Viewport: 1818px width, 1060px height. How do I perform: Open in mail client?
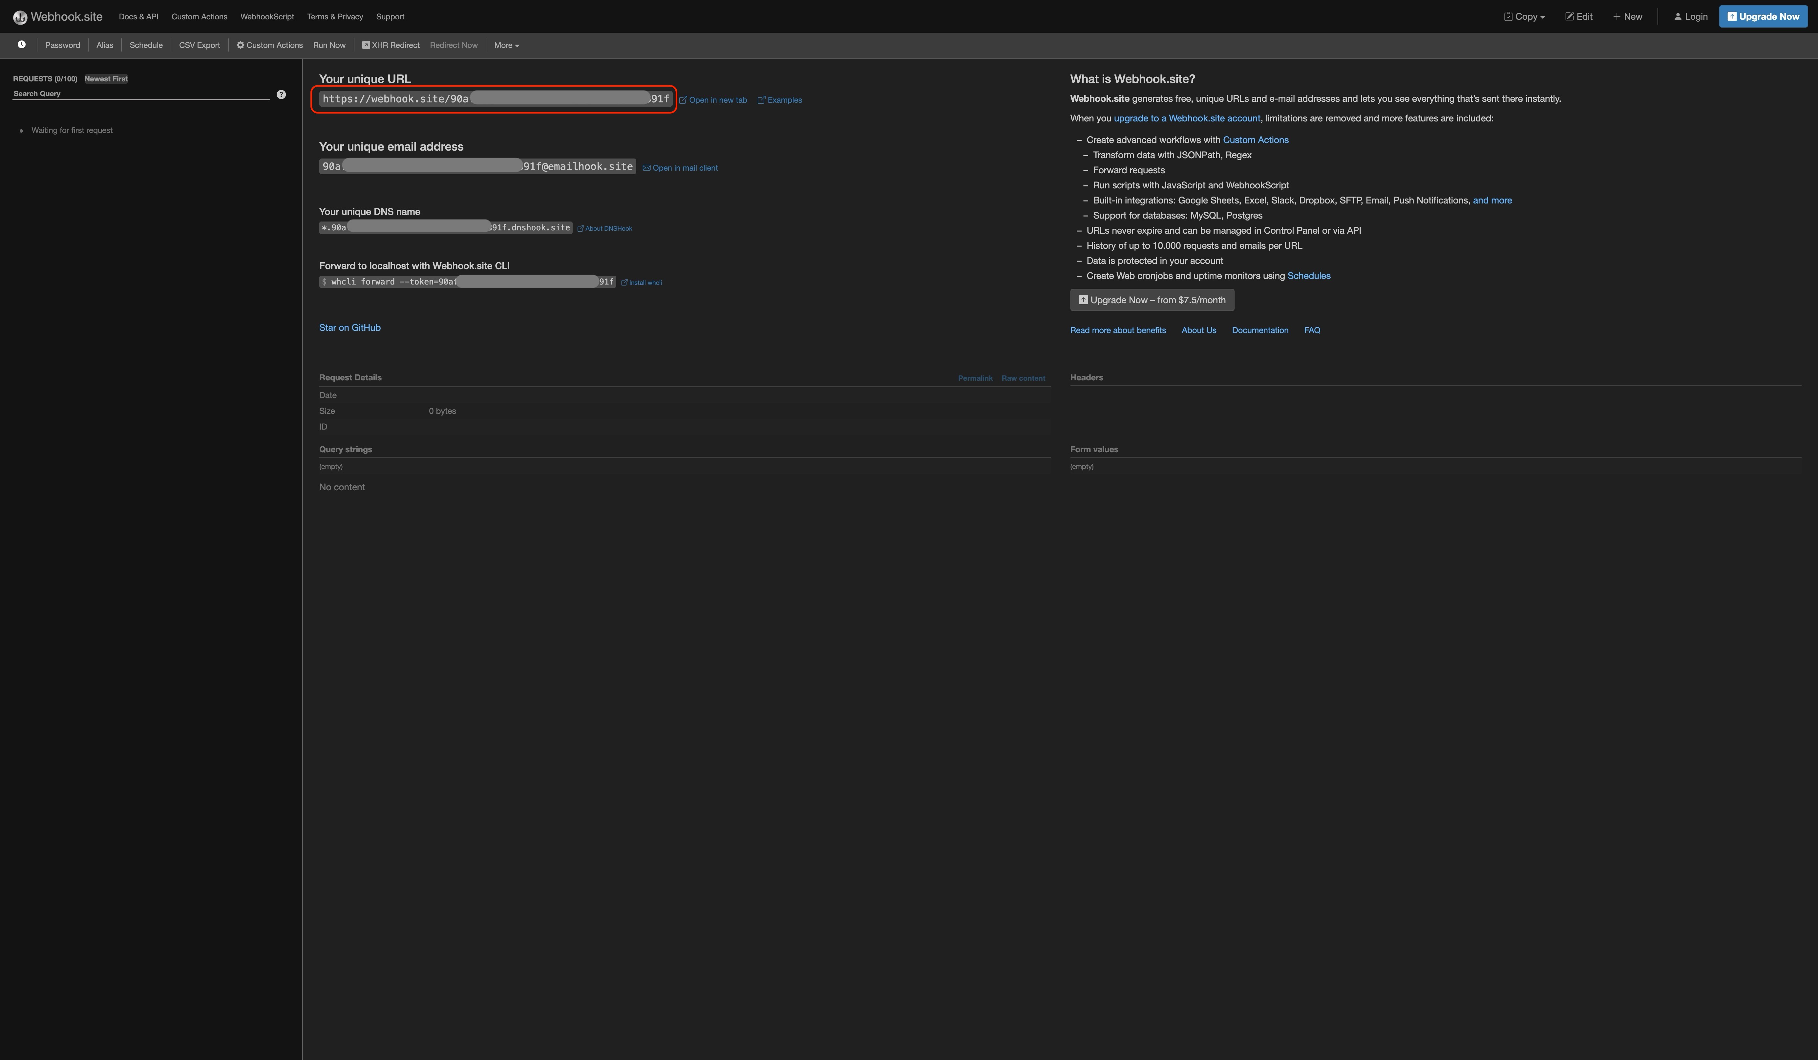pos(680,168)
